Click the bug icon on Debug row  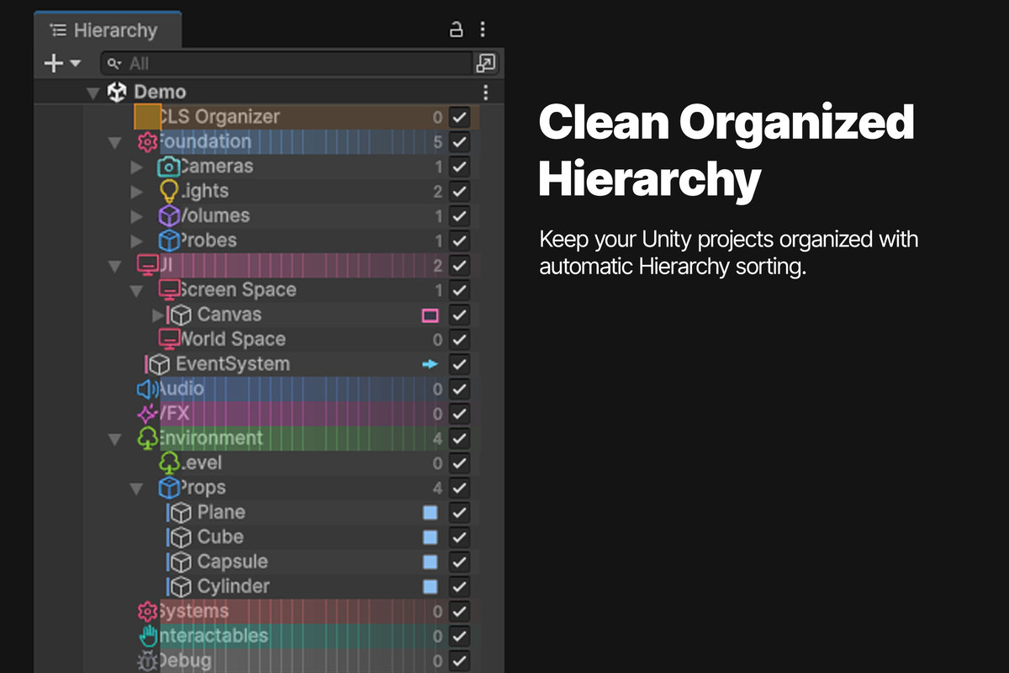(147, 660)
